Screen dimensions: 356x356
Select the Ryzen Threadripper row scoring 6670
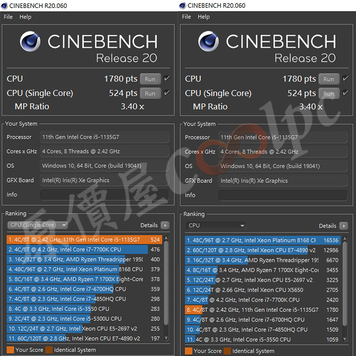[263, 260]
